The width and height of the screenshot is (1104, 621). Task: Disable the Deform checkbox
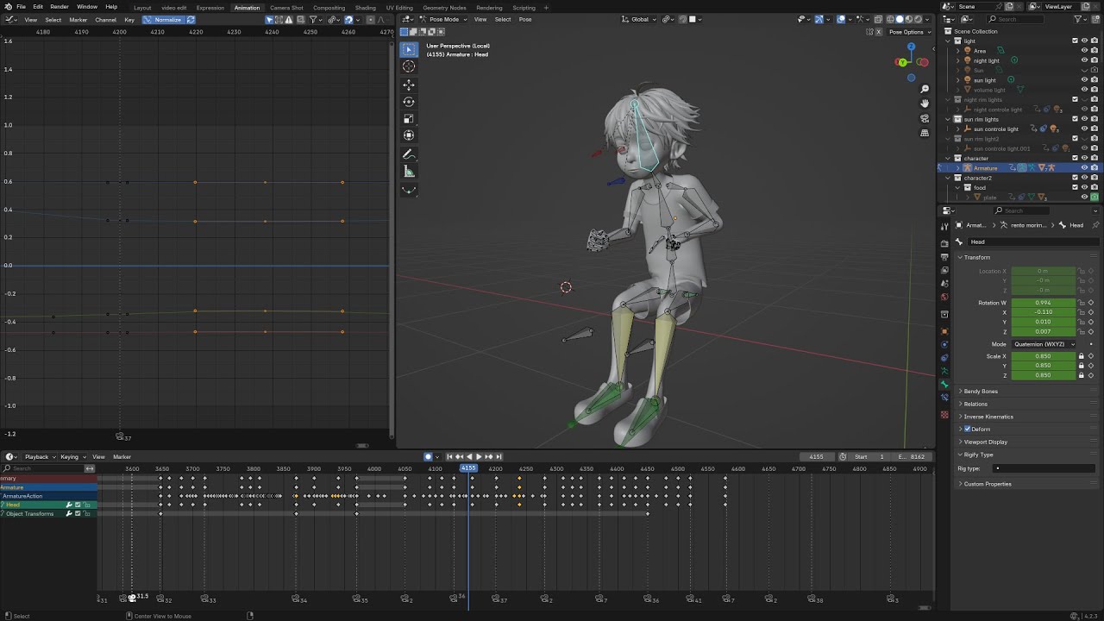click(x=968, y=429)
